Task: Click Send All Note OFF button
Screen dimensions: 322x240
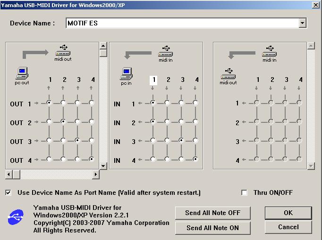Action: click(x=213, y=213)
